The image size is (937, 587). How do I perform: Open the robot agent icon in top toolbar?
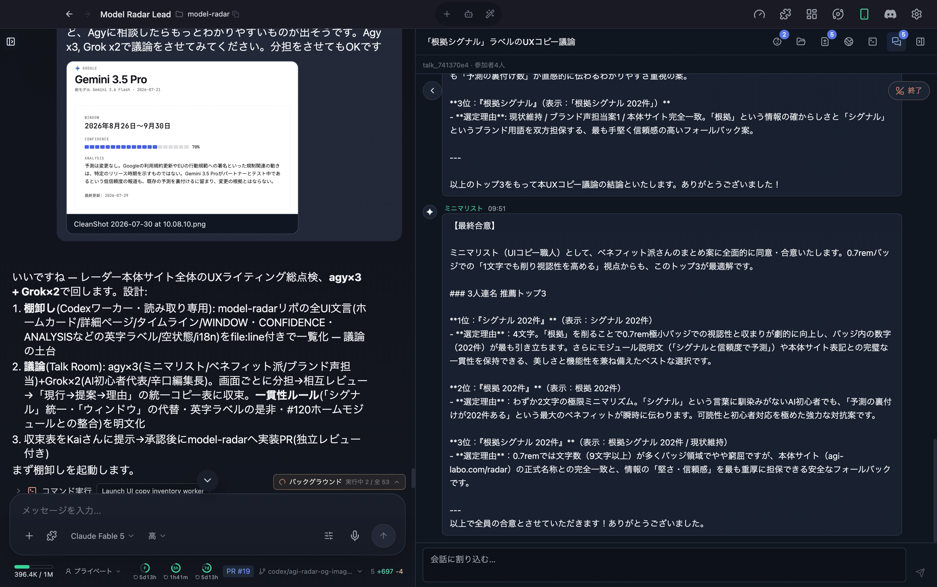click(468, 14)
